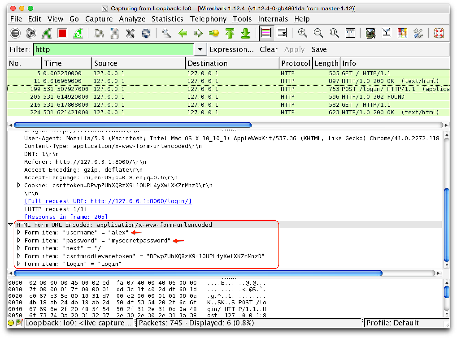The width and height of the screenshot is (457, 338).
Task: Follow the Response in frame 205 link
Action: (66, 217)
